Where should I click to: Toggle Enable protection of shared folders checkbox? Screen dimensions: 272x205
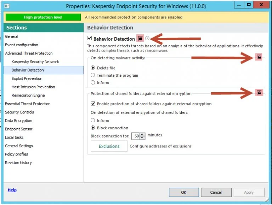(x=93, y=104)
